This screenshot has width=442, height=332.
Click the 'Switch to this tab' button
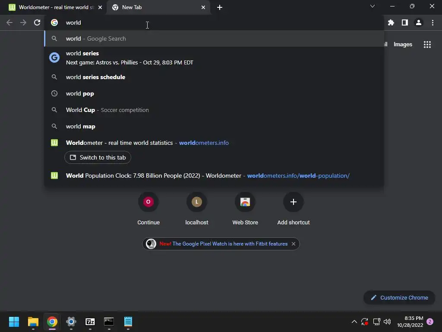[98, 157]
